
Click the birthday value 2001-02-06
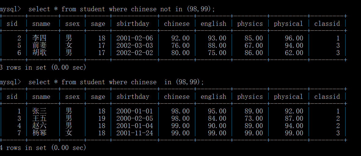click(134, 38)
